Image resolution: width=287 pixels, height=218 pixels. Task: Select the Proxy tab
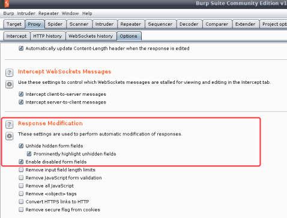[34, 24]
